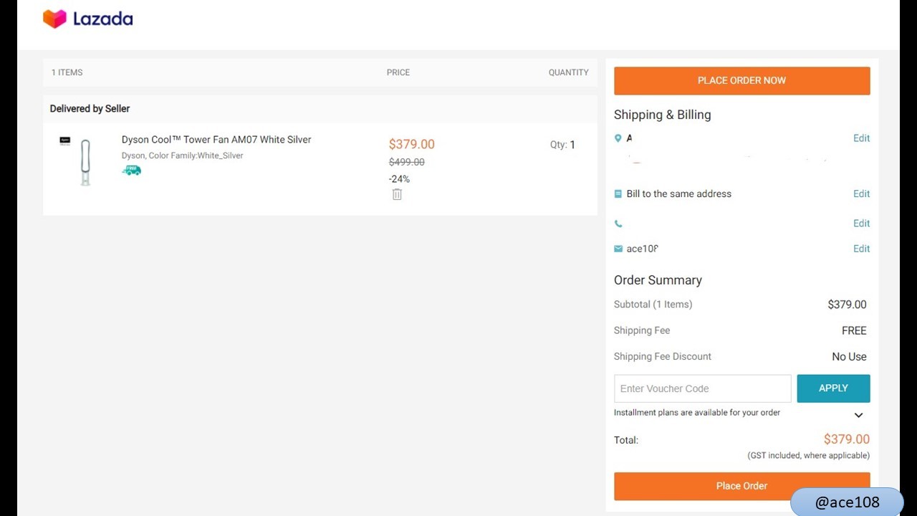Click the free shipping truck icon
The width and height of the screenshot is (917, 516).
pos(131,170)
